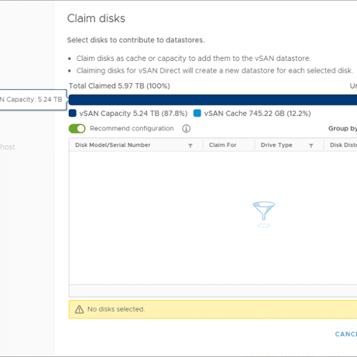Click the Disk Distribution column header
The width and height of the screenshot is (357, 357).
coord(344,145)
